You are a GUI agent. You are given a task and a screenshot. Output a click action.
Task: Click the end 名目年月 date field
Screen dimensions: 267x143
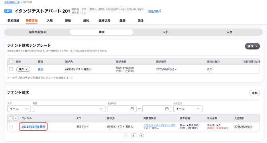[157, 109]
